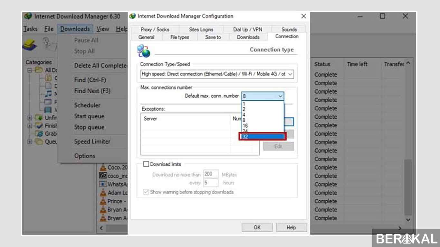The image size is (440, 247).
Task: Switch to the Sounds tab
Action: pyautogui.click(x=289, y=29)
